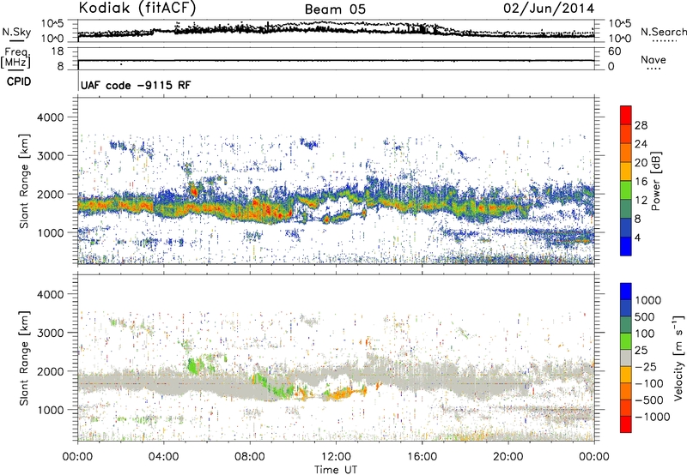Image resolution: width=687 pixels, height=475 pixels.
Task: Click the "Time UT" axis title
Action: tap(336, 470)
